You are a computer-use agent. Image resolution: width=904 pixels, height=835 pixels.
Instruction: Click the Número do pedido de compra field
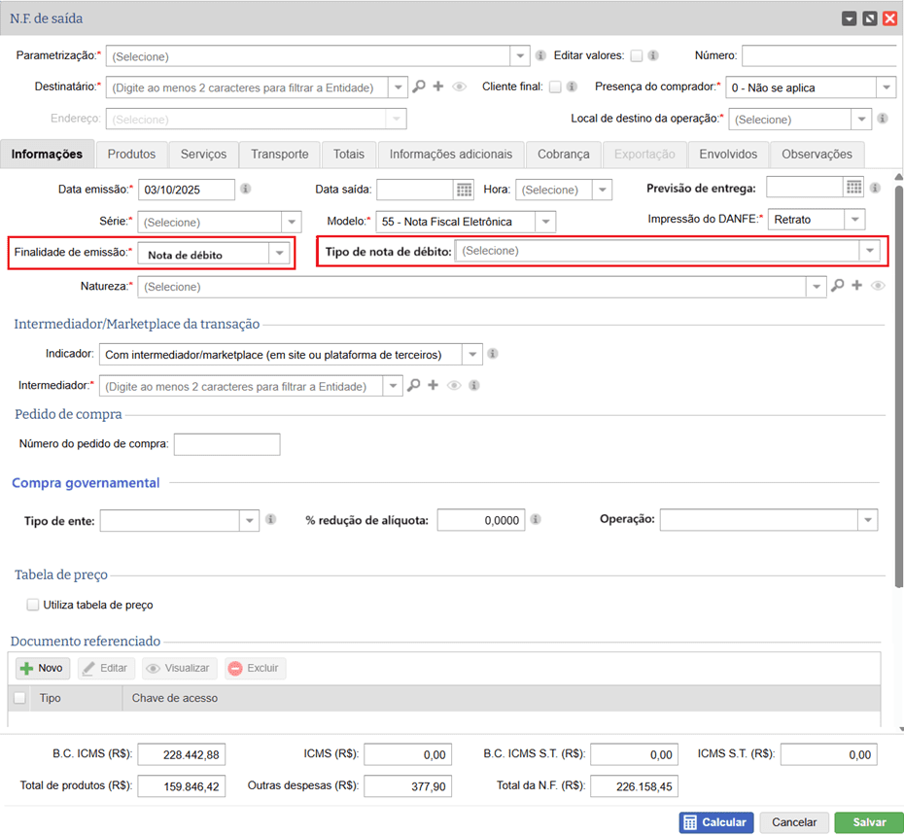226,444
